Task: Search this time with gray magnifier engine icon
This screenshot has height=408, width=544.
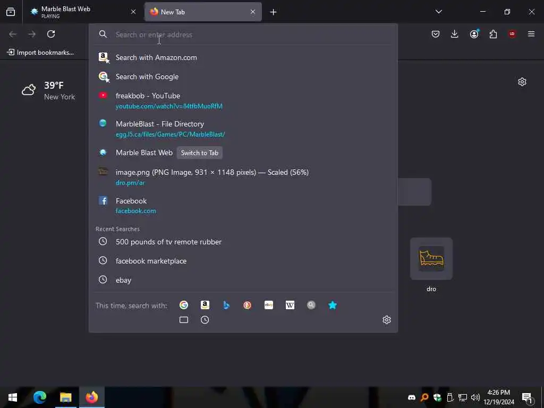Action: tap(311, 305)
